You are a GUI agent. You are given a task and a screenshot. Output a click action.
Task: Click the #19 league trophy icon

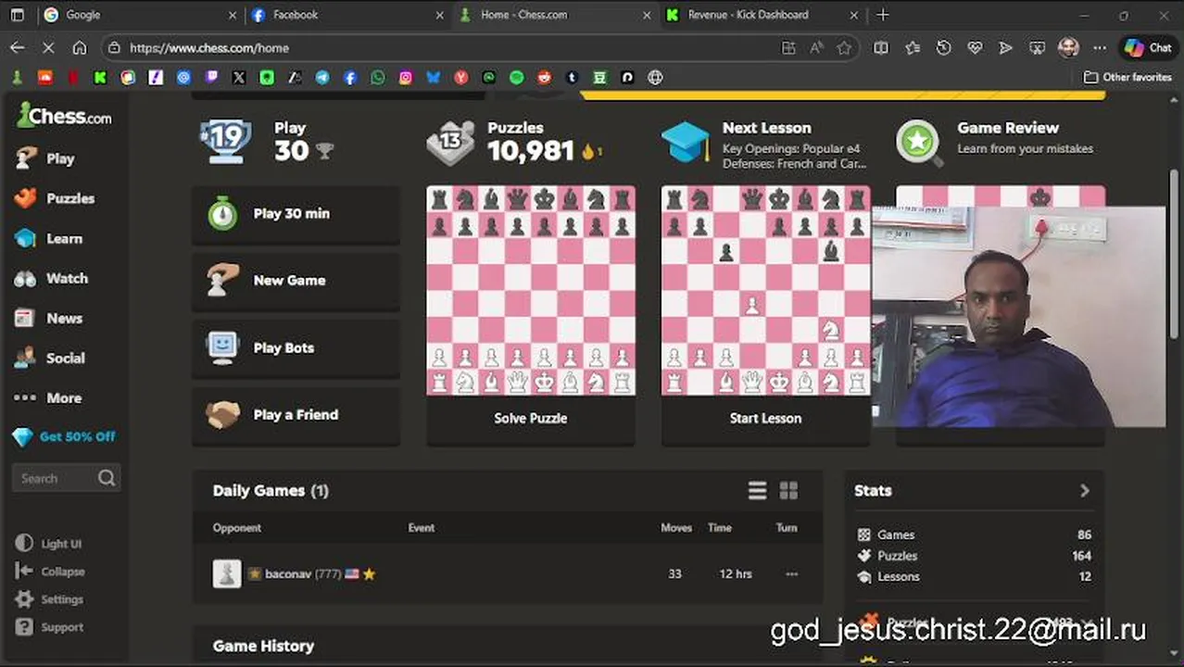pyautogui.click(x=225, y=141)
